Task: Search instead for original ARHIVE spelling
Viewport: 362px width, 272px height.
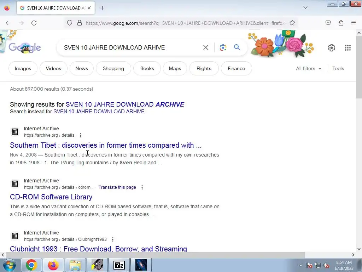Action: click(x=99, y=112)
